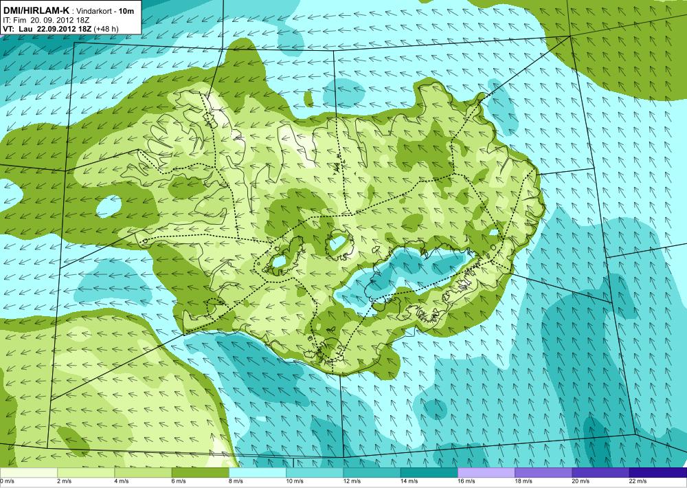Click the '8 m/s' legend label
687x488 pixels.
coord(236,481)
